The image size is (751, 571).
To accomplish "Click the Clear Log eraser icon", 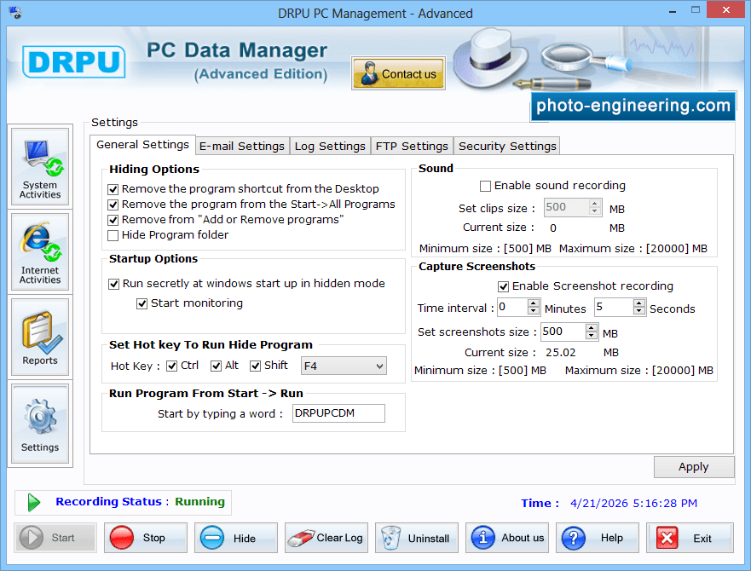I will click(x=301, y=538).
